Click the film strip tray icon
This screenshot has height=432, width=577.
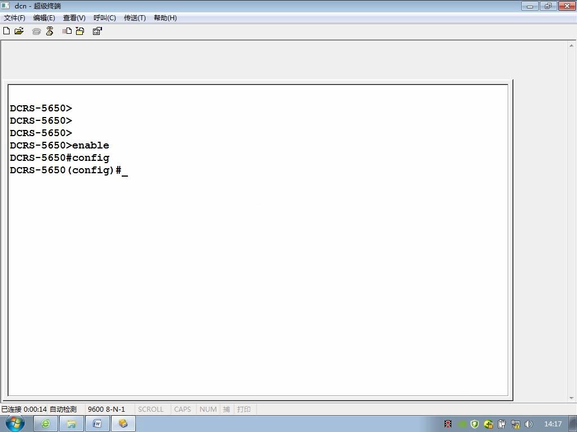(448, 424)
